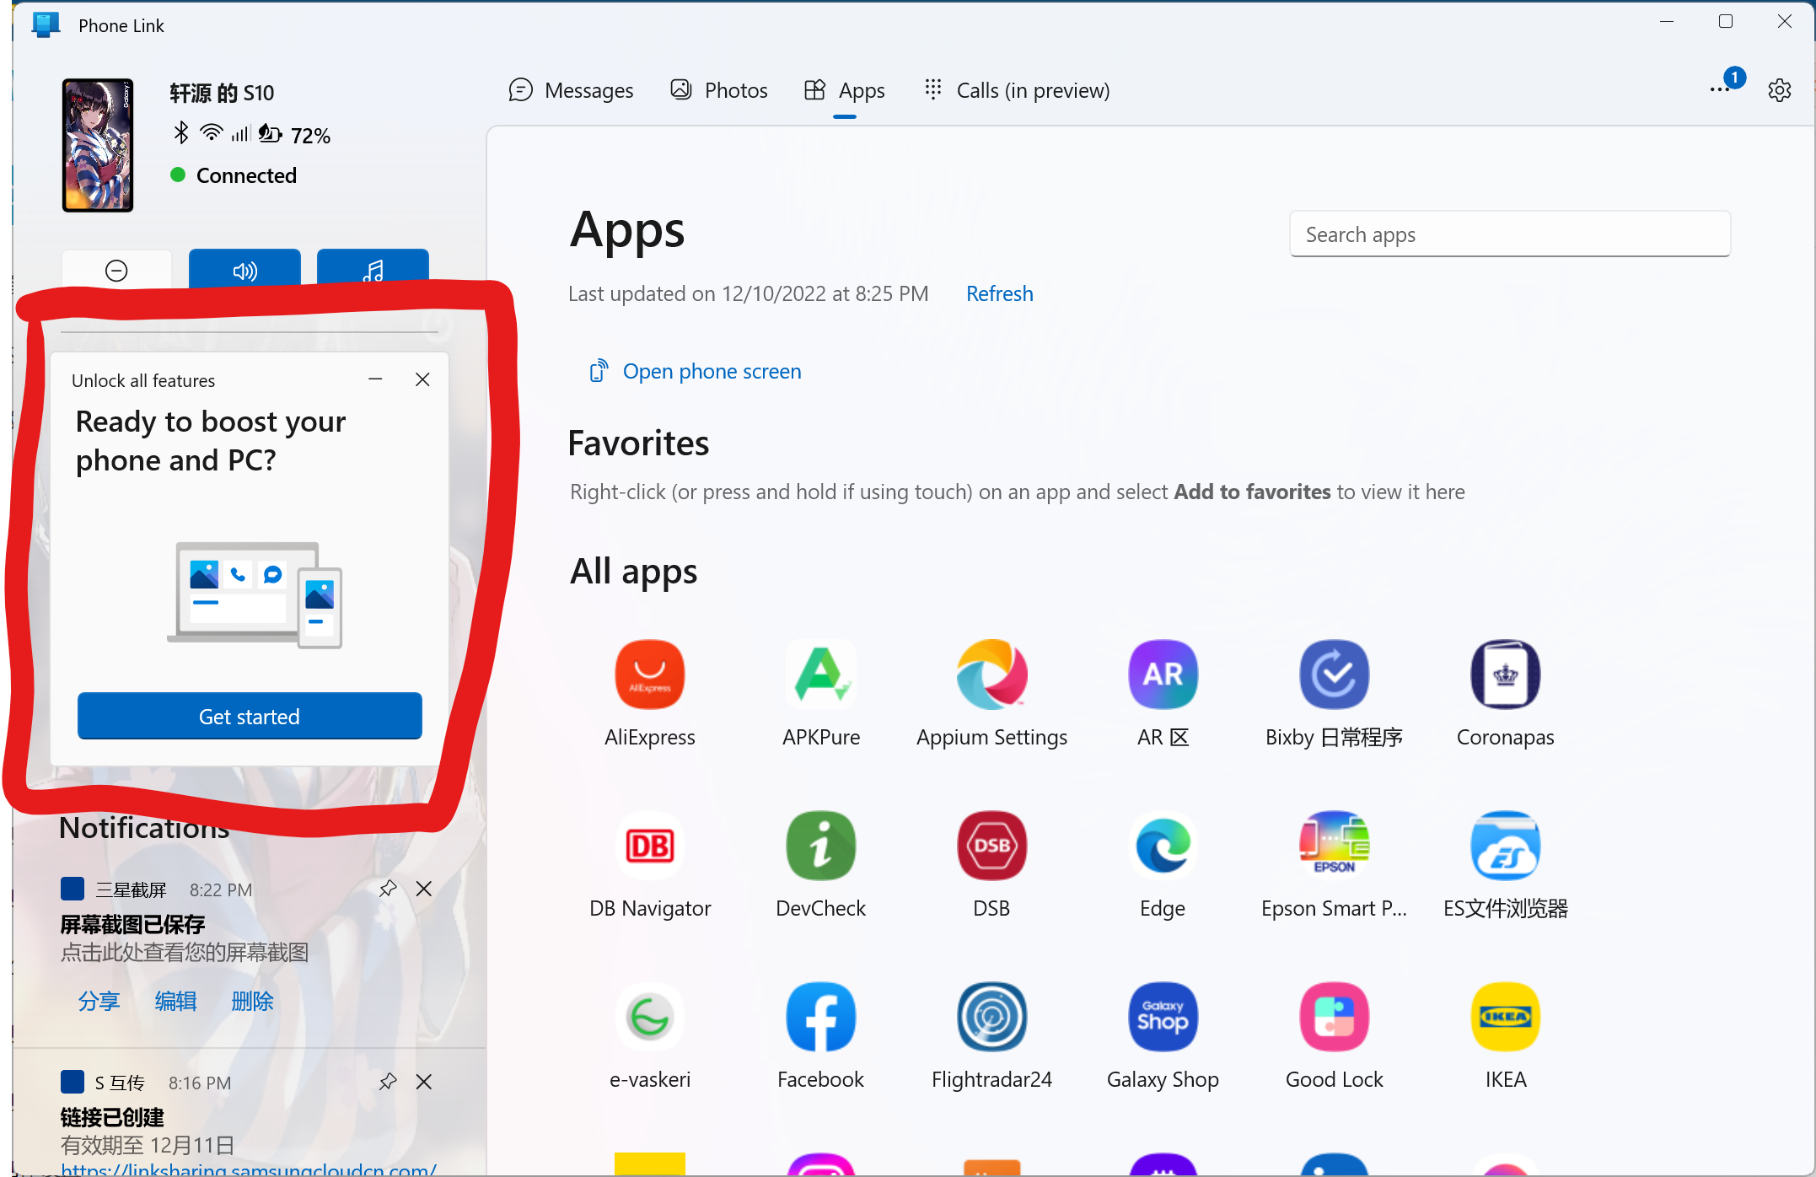Launch Bixby routines app
1816x1177 pixels.
(x=1334, y=674)
